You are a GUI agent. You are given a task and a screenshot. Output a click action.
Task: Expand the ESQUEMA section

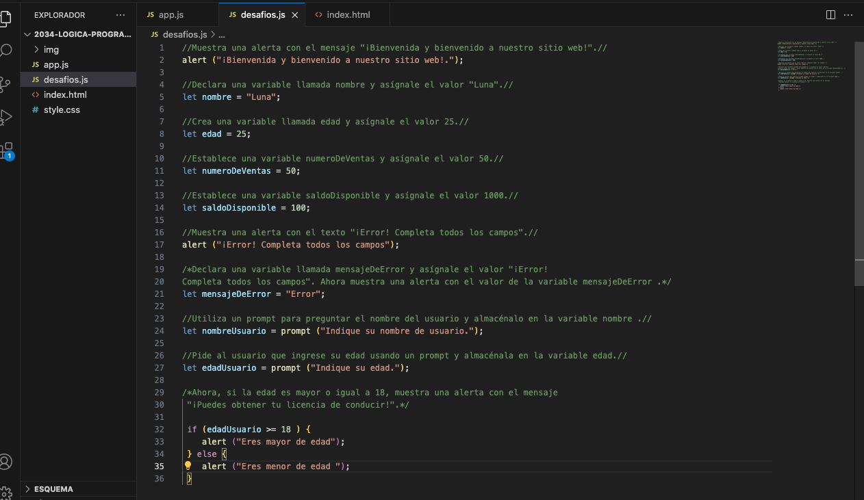pos(78,489)
